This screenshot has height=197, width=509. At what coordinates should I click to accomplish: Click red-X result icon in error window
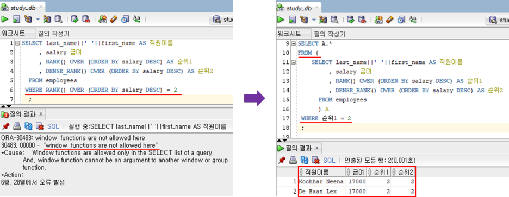[x=40, y=126]
